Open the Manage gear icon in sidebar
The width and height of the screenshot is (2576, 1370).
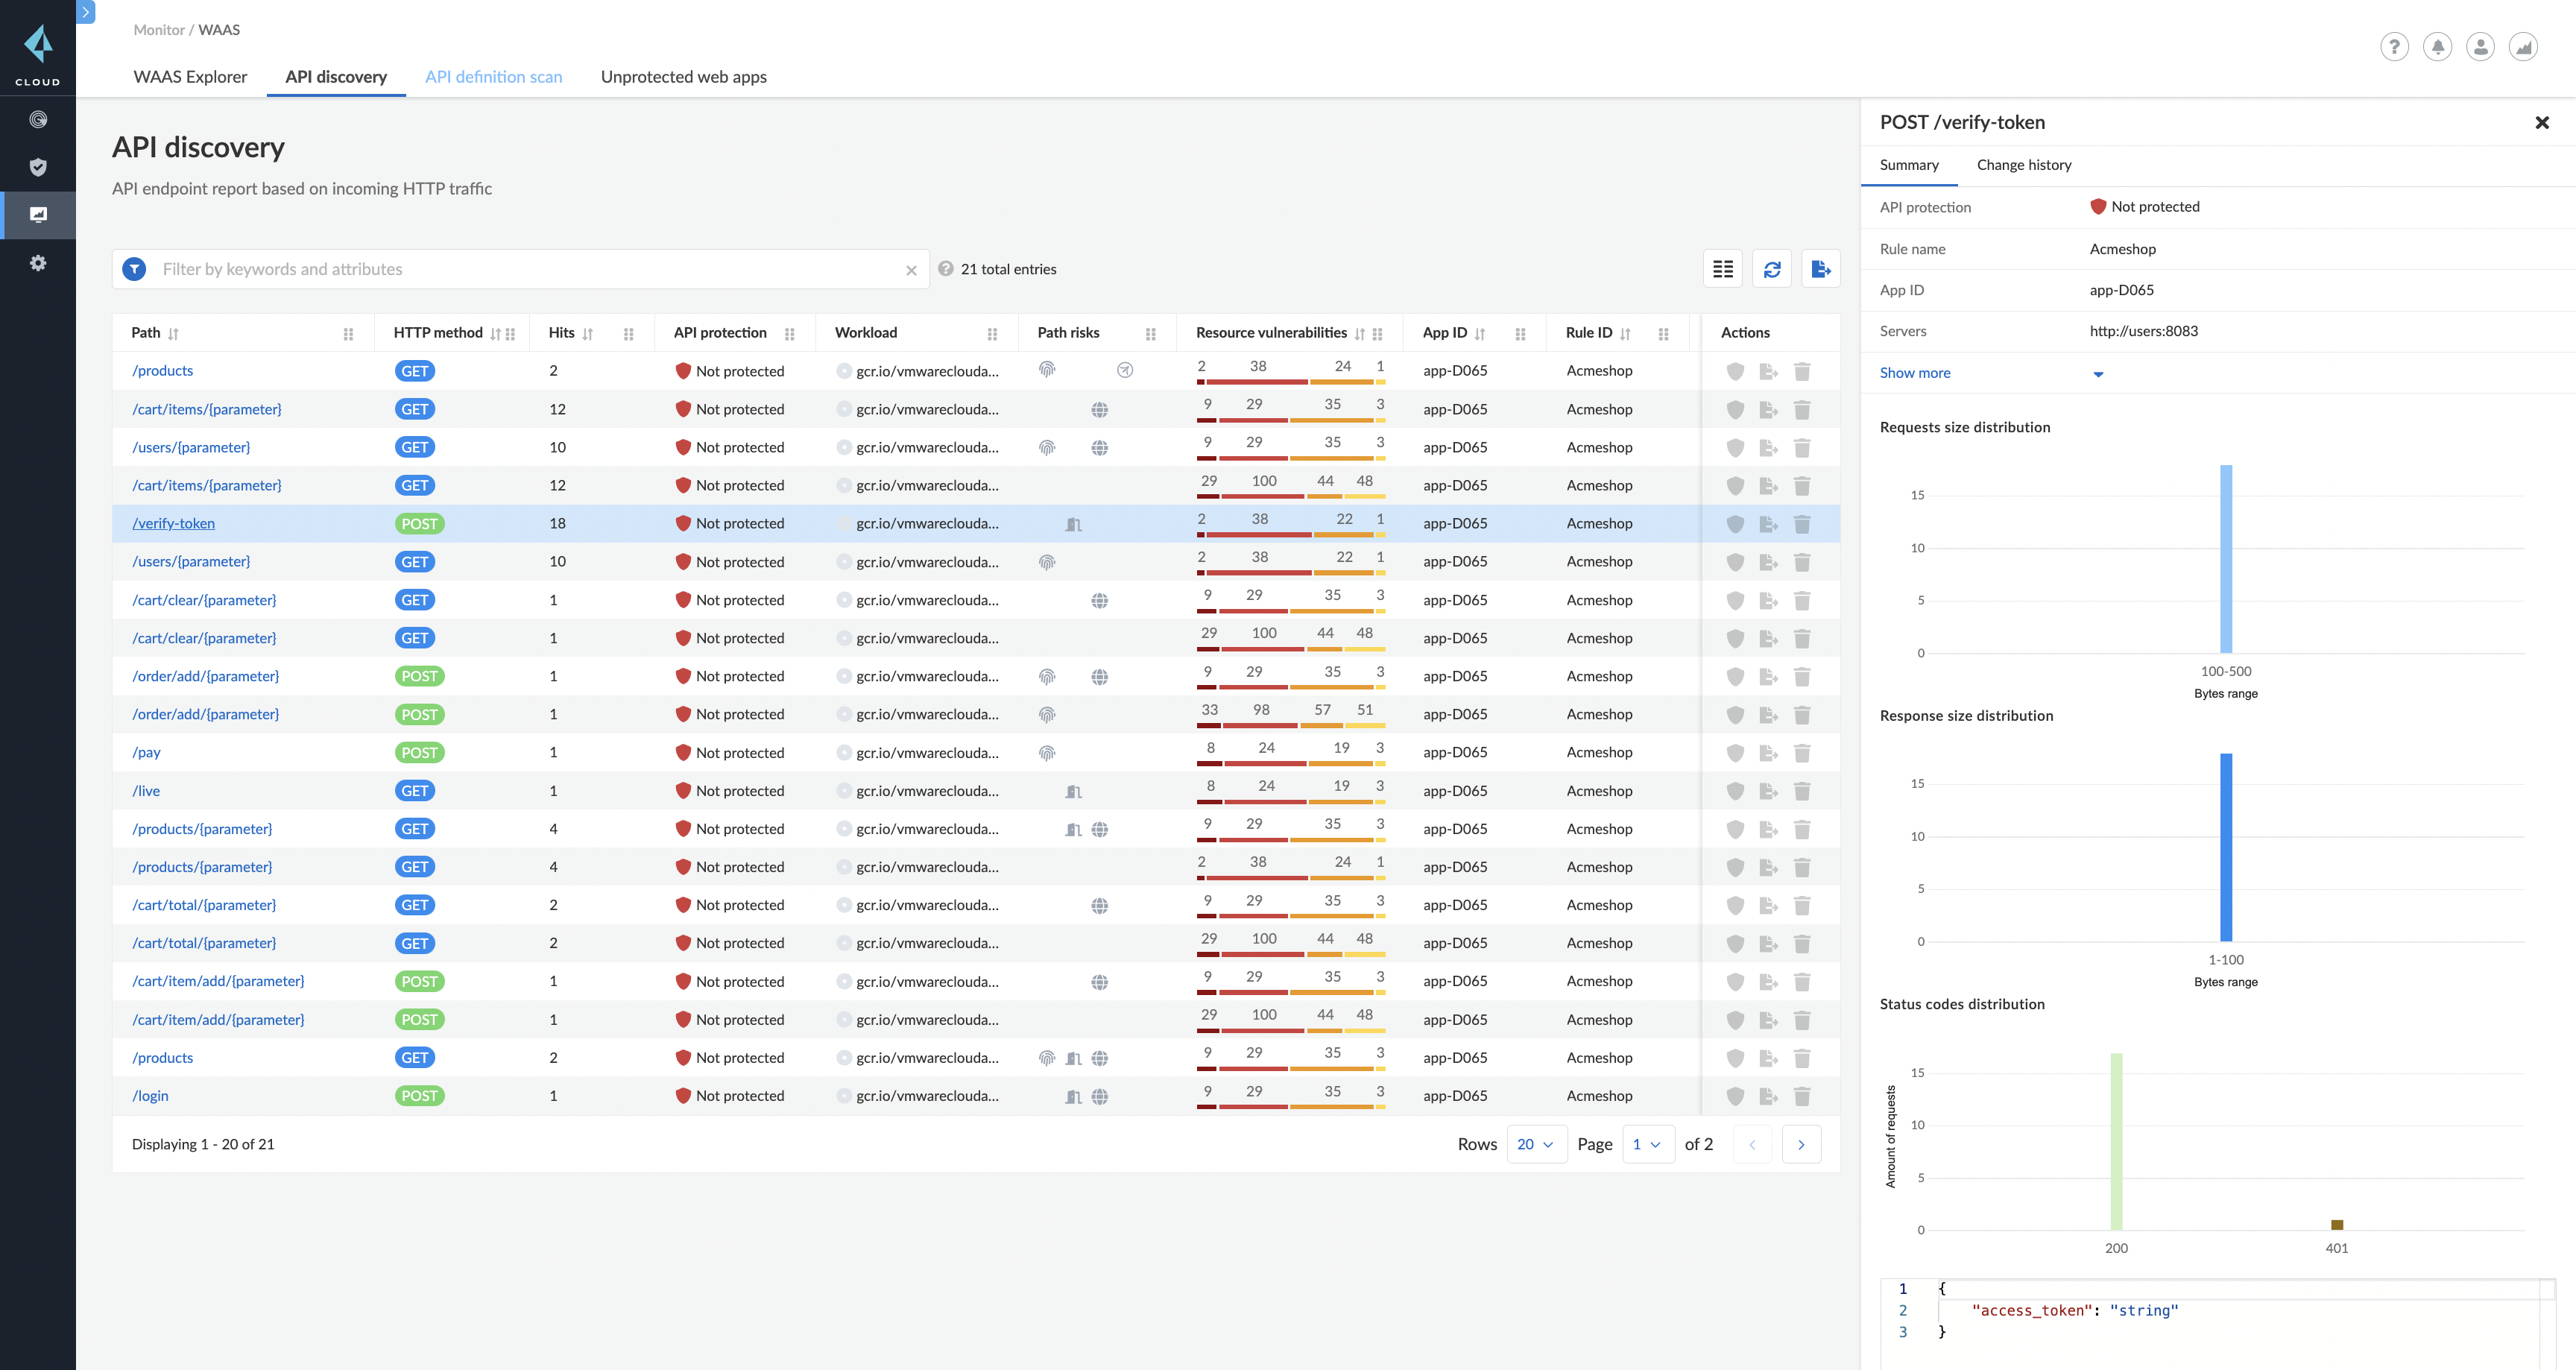(x=38, y=263)
